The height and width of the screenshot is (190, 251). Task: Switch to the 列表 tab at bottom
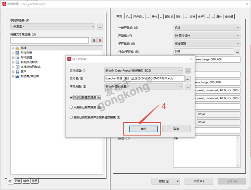[x=18, y=181]
